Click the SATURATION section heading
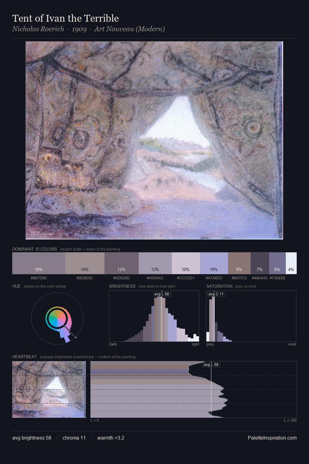 [219, 286]
